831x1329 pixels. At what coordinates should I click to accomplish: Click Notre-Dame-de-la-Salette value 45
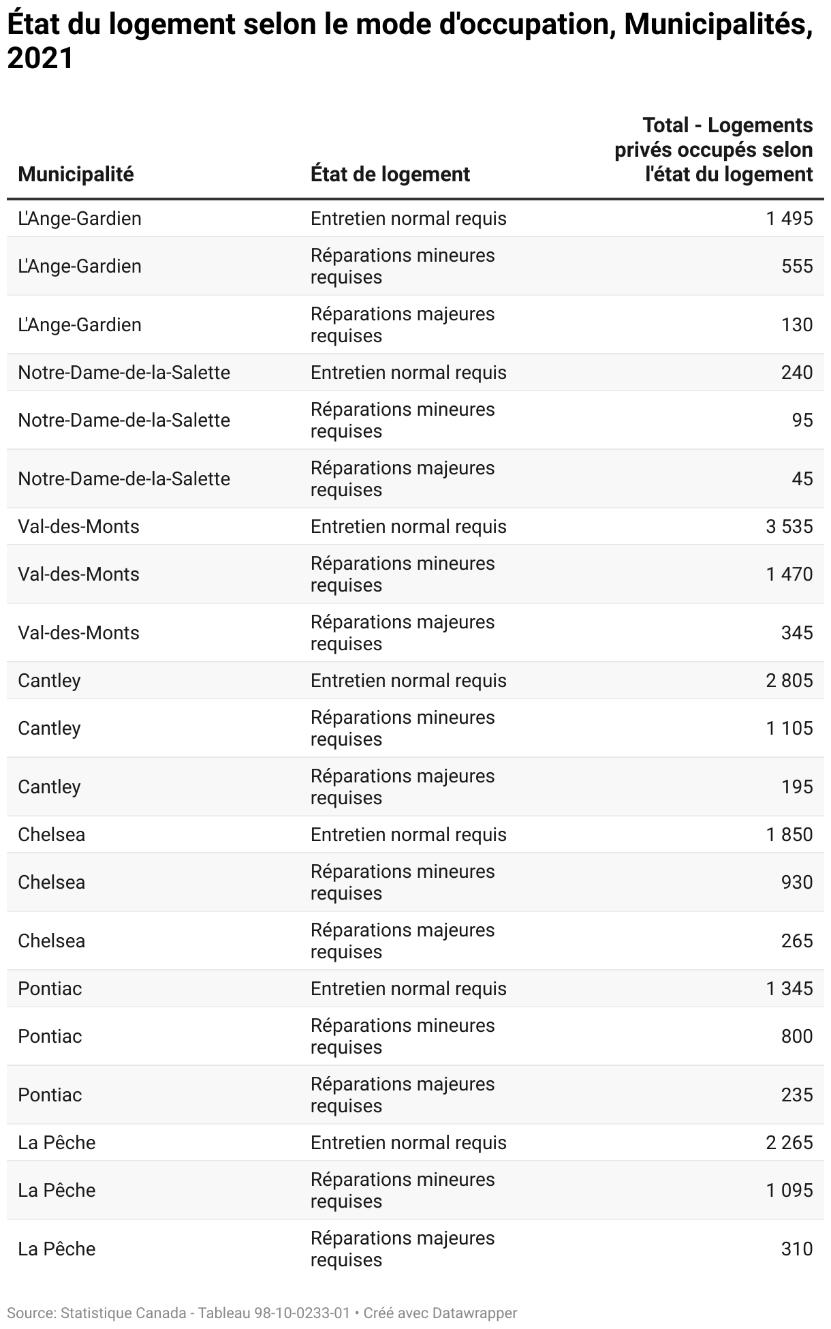(802, 479)
